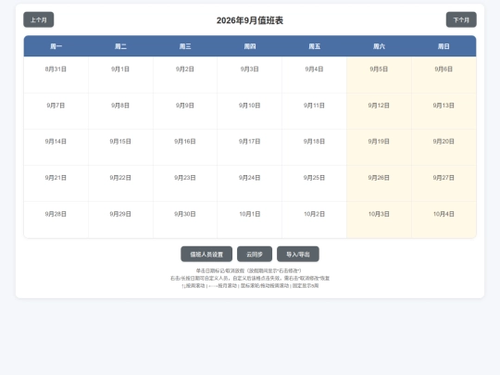Select the 10月2日 date cell

315,219
